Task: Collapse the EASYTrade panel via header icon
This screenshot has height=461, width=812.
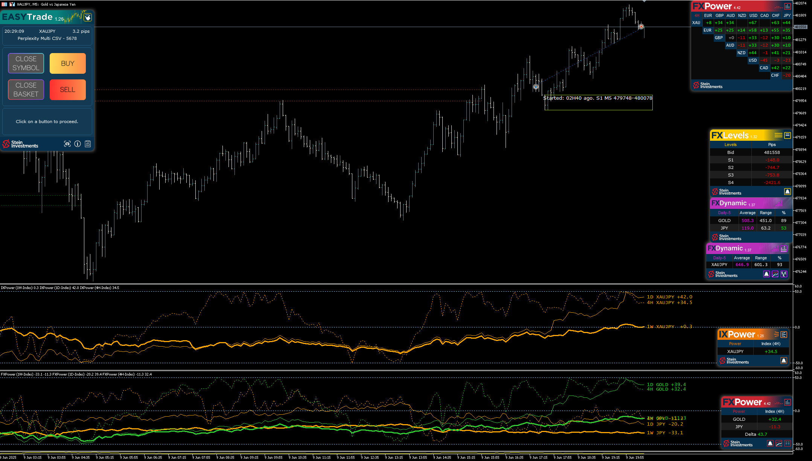Action: (88, 17)
